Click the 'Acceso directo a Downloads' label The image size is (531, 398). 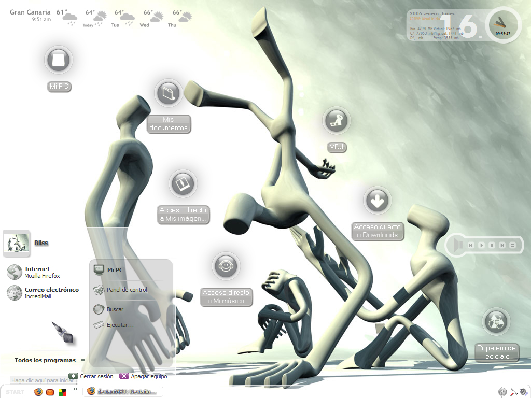[378, 231]
